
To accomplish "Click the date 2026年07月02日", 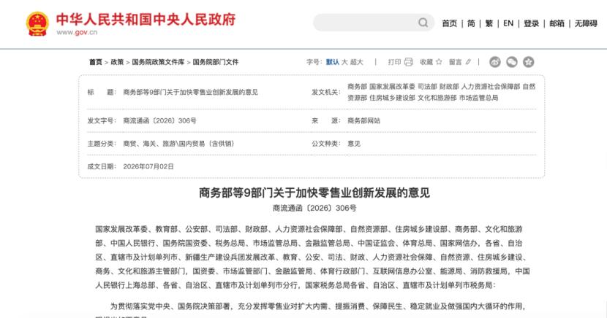I will (148, 166).
